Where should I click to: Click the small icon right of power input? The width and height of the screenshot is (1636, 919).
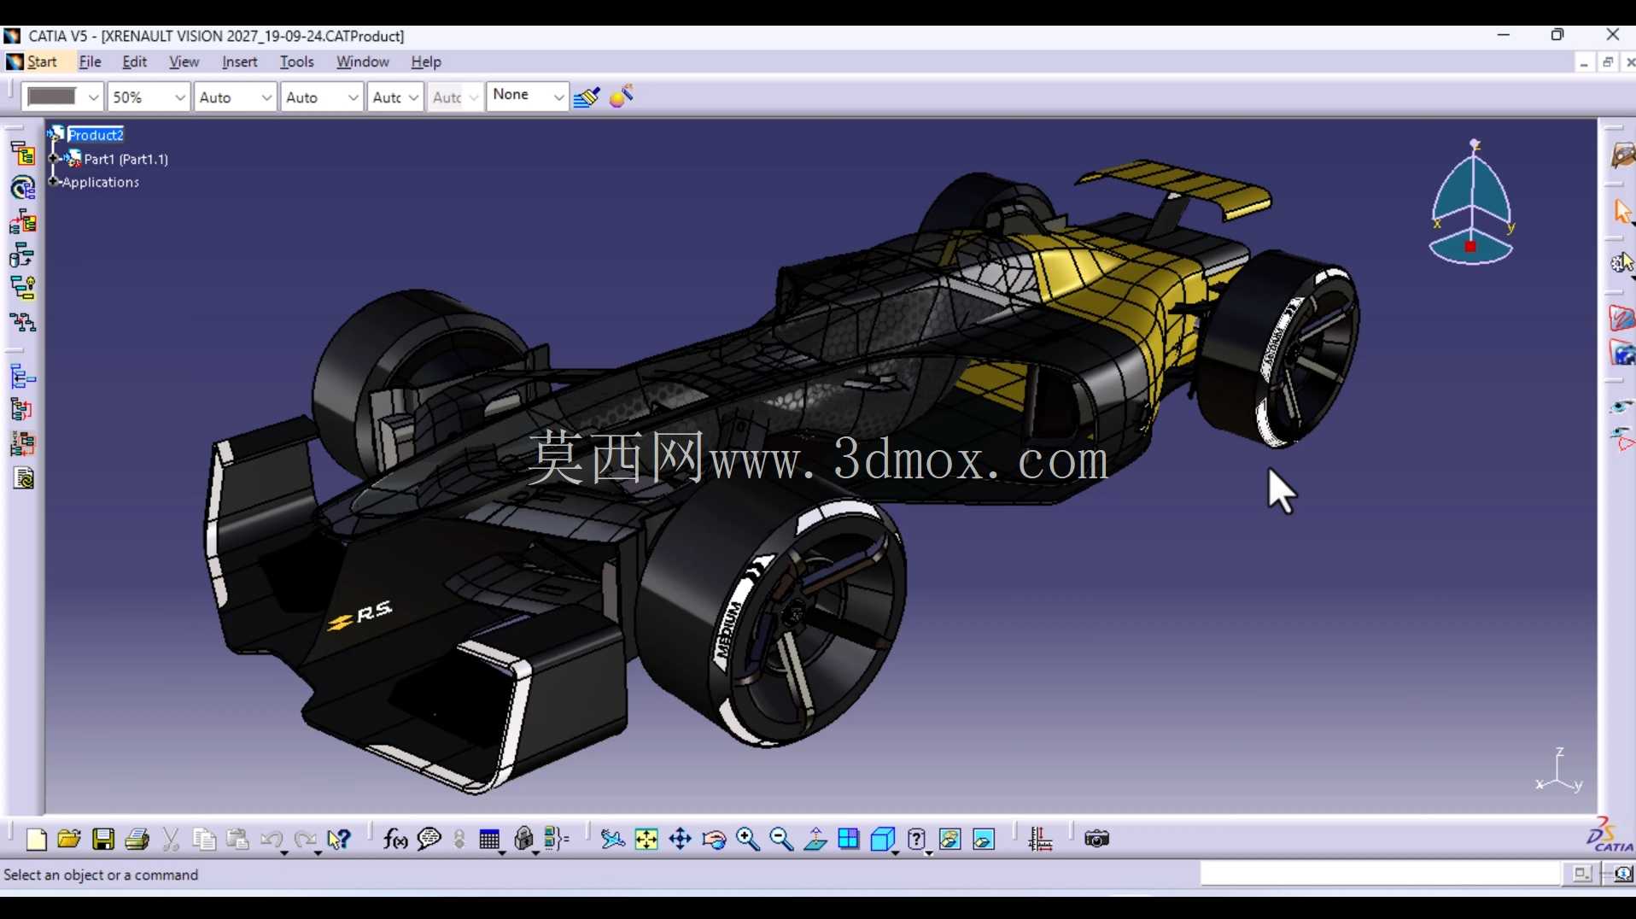click(1581, 874)
